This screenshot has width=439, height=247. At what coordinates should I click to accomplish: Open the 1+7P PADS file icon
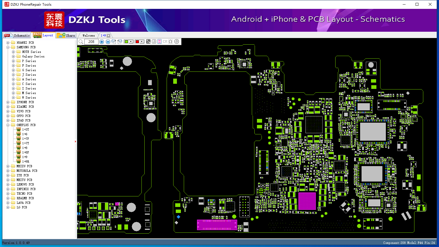coord(19,139)
